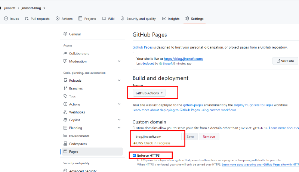Screen dimensions: 299x172
Task: Expand the Planning section chevron
Action: point(119,128)
